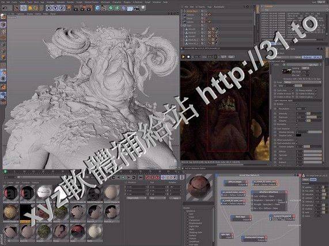This screenshot has width=329, height=246.
Task: Open the Render menu in menu bar
Action: coord(70,2)
